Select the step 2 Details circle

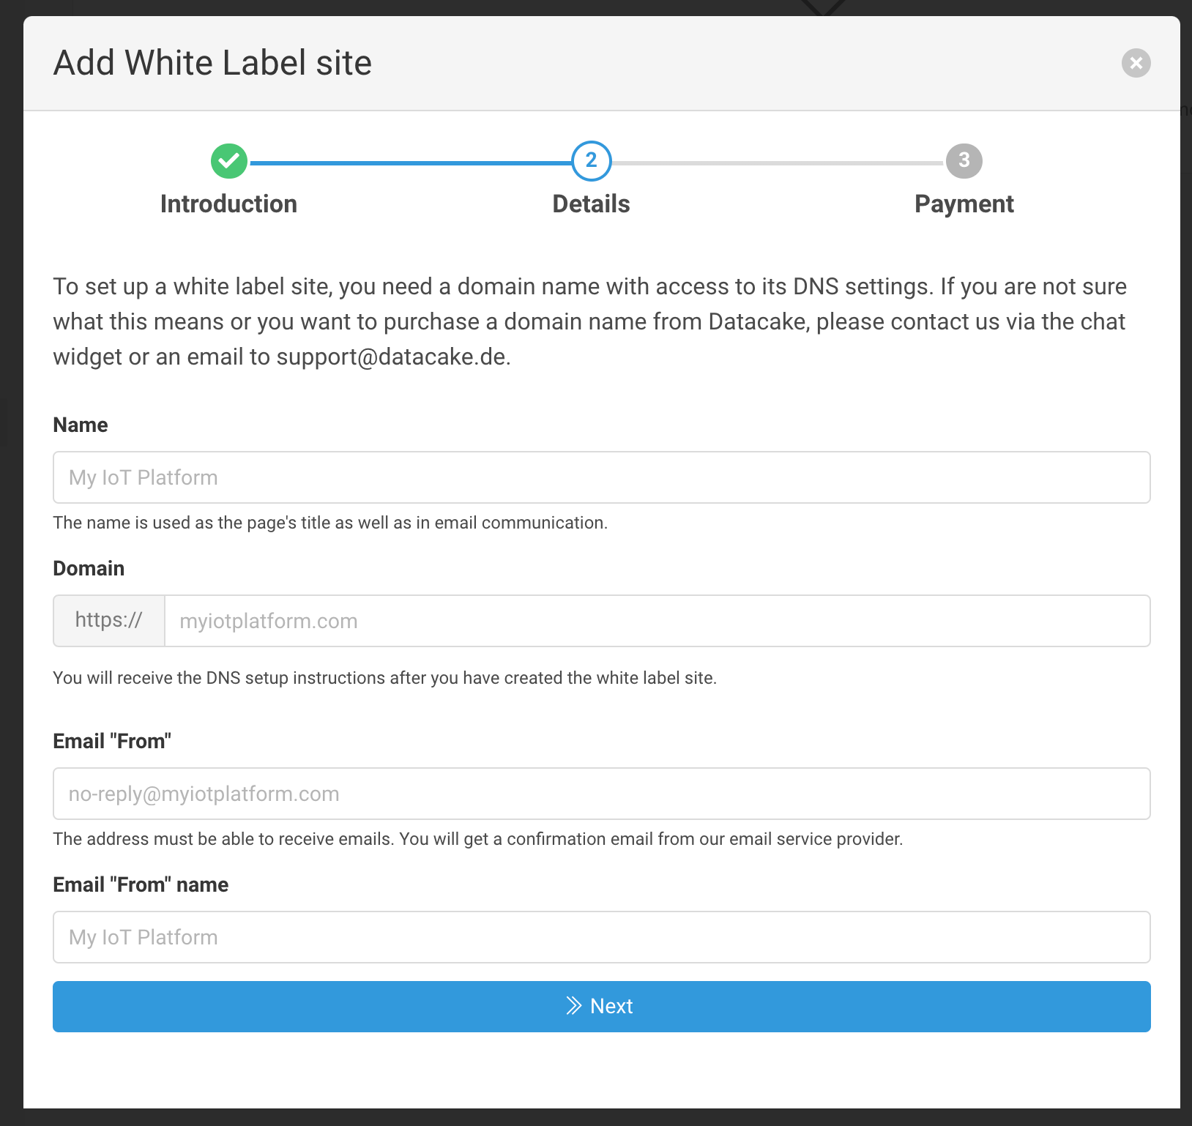(591, 161)
